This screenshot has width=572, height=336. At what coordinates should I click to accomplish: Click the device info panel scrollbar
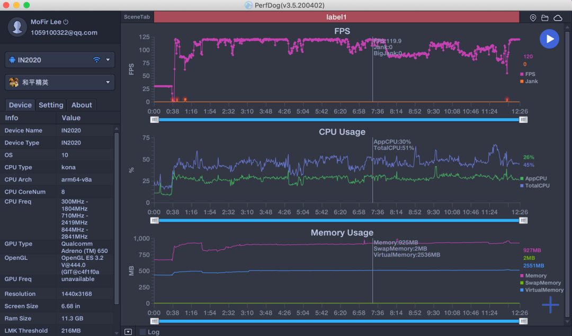(117, 218)
